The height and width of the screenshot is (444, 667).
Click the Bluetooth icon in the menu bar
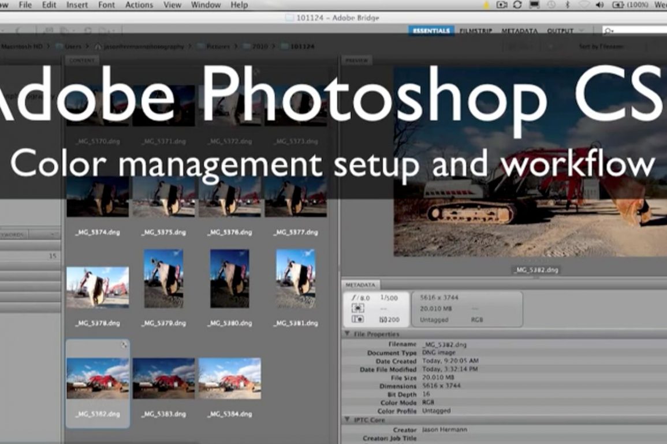[567, 5]
